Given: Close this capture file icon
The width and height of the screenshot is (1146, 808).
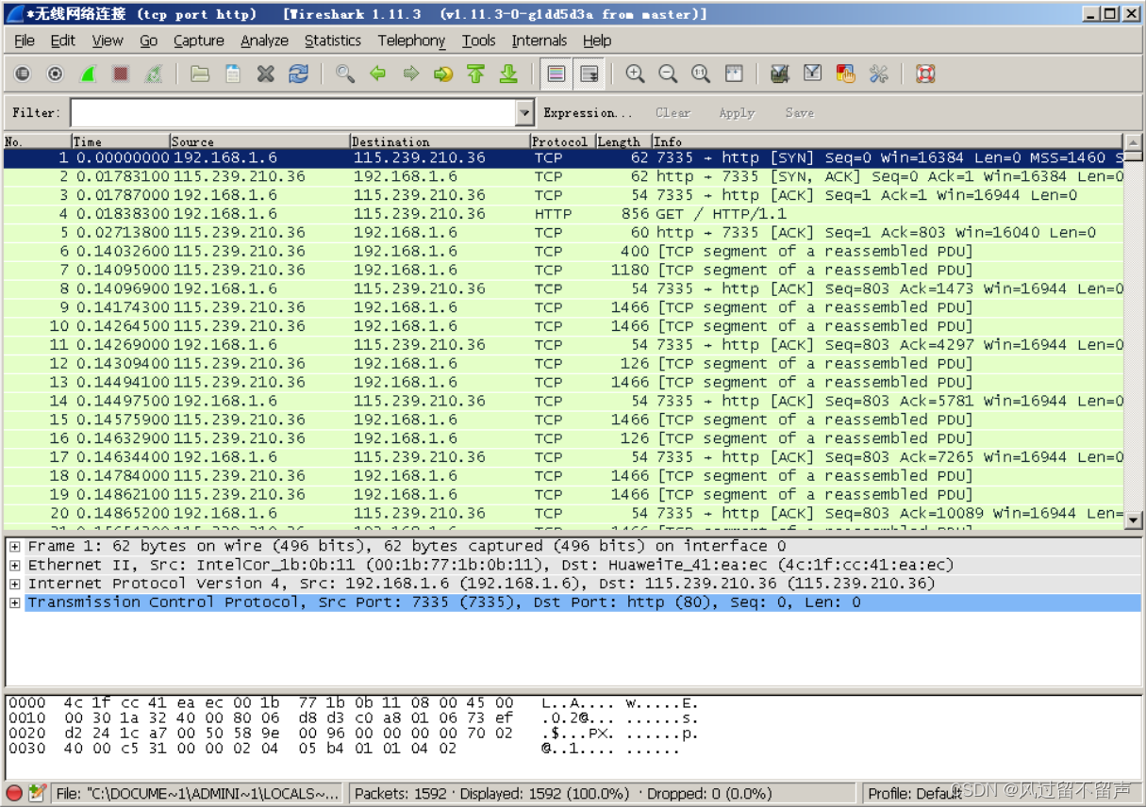Looking at the screenshot, I should (x=265, y=74).
